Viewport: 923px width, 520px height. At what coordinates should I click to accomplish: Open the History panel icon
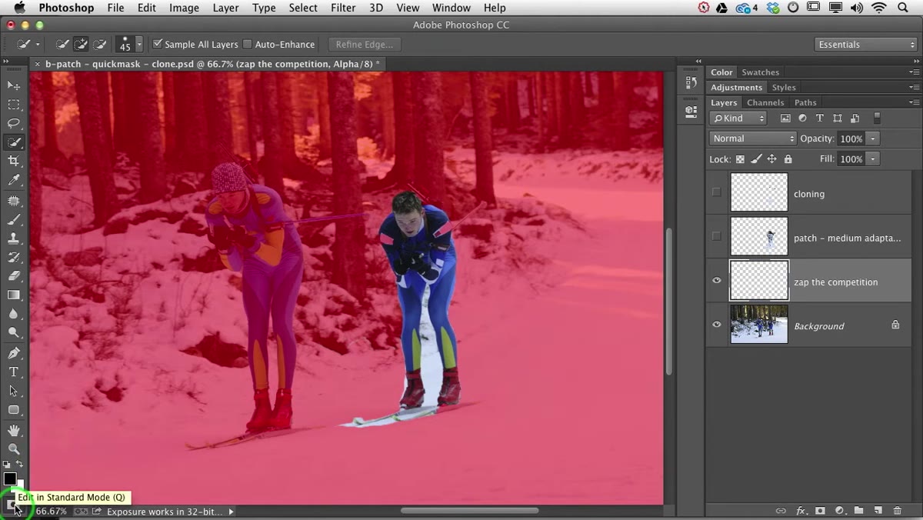tap(691, 82)
